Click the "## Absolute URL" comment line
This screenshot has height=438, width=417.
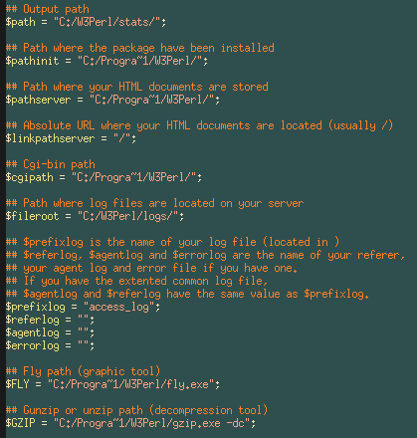pos(199,125)
